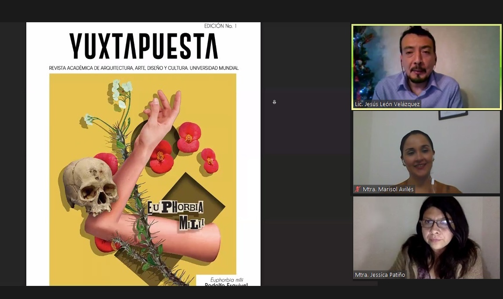Image resolution: width=503 pixels, height=299 pixels.
Task: Click the name label Lic. Jesús León Velázquez
Action: pyautogui.click(x=387, y=104)
